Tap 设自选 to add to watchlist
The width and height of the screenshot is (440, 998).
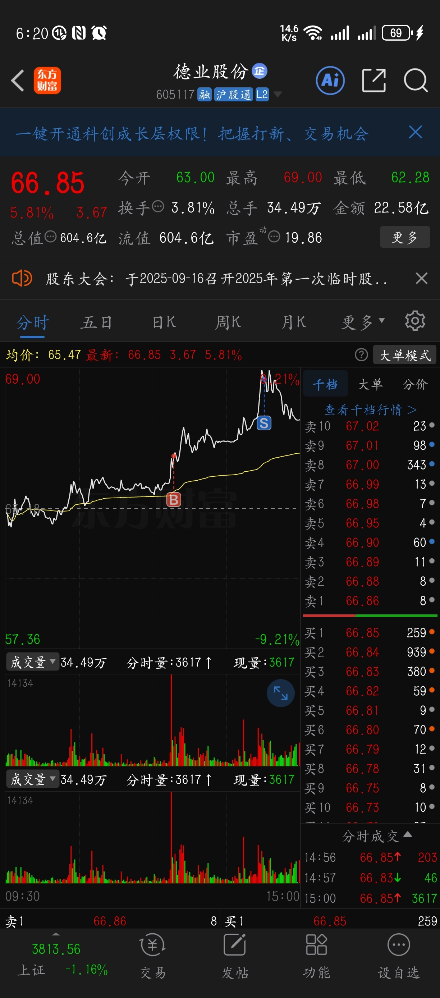tap(399, 957)
